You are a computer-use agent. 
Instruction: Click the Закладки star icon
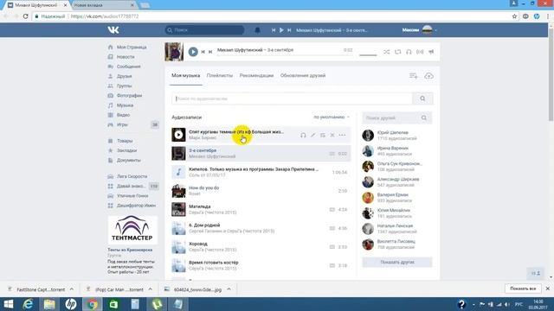[111, 150]
